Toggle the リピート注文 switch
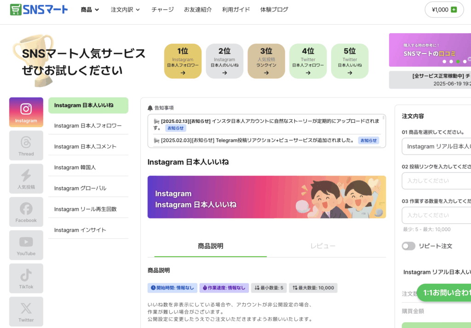 [408, 246]
